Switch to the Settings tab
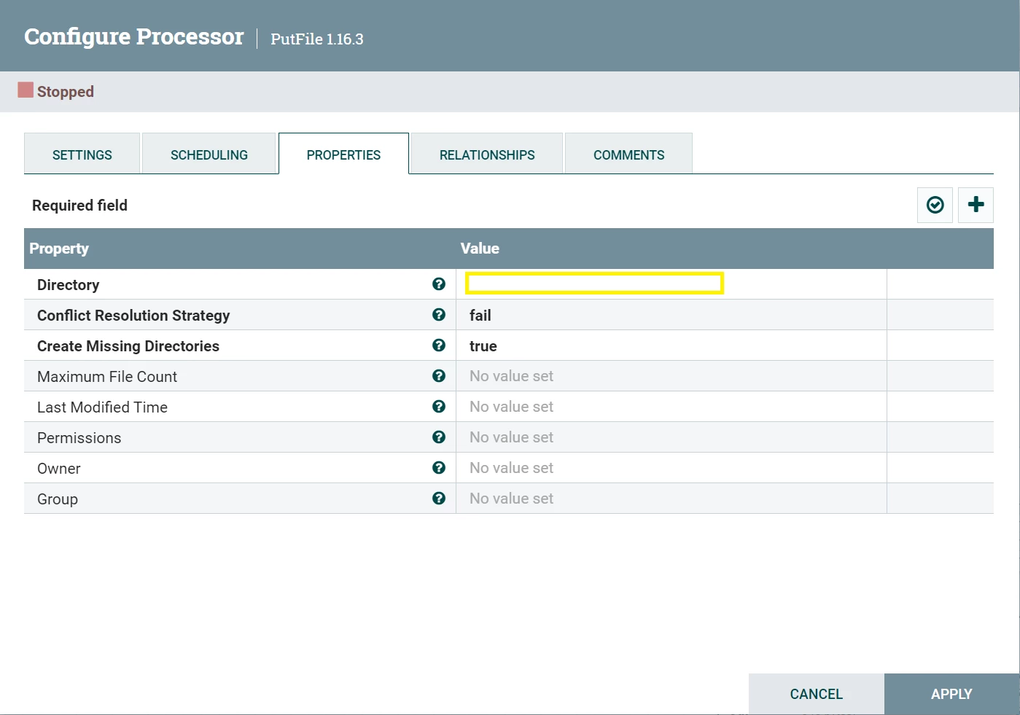1020x715 pixels. [x=82, y=154]
